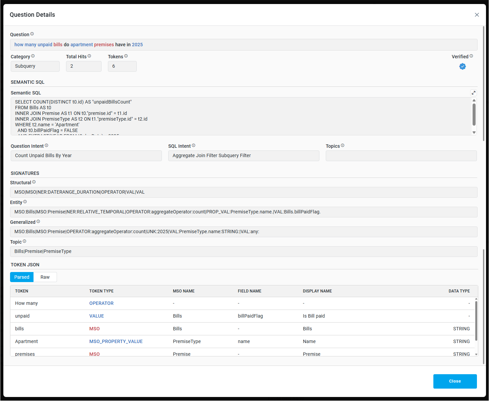489x401 pixels.
Task: Click 'billPaidFlag' field name cell
Action: 250,316
